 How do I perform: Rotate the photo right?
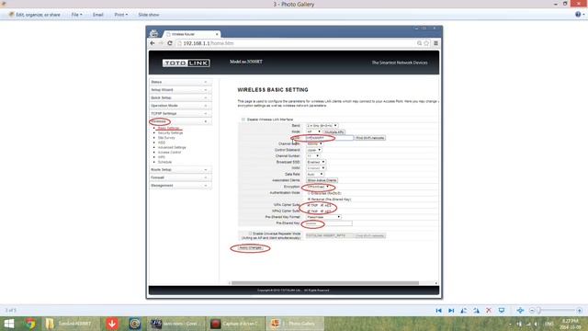click(x=476, y=311)
